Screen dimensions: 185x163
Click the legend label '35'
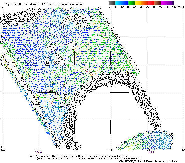tap(154, 7)
